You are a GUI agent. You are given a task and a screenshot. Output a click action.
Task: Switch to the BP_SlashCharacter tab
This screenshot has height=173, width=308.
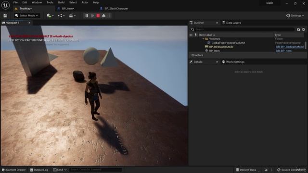click(x=116, y=9)
